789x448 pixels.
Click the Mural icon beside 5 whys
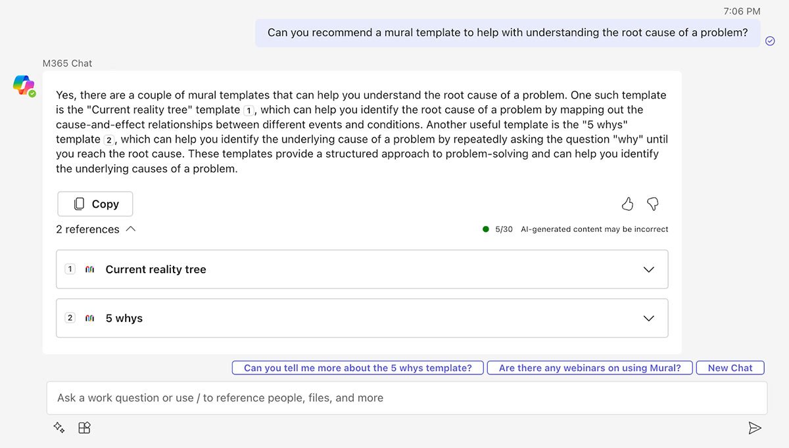pos(90,318)
